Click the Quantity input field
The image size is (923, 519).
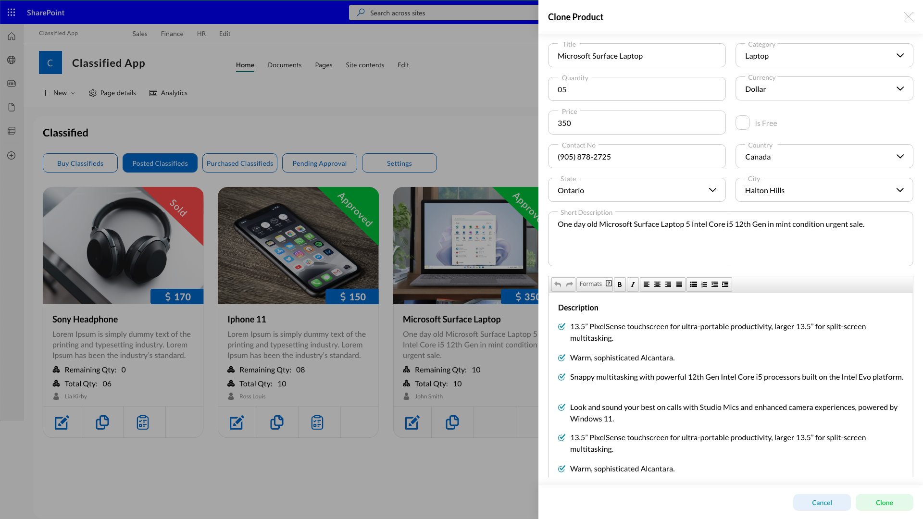coord(636,89)
